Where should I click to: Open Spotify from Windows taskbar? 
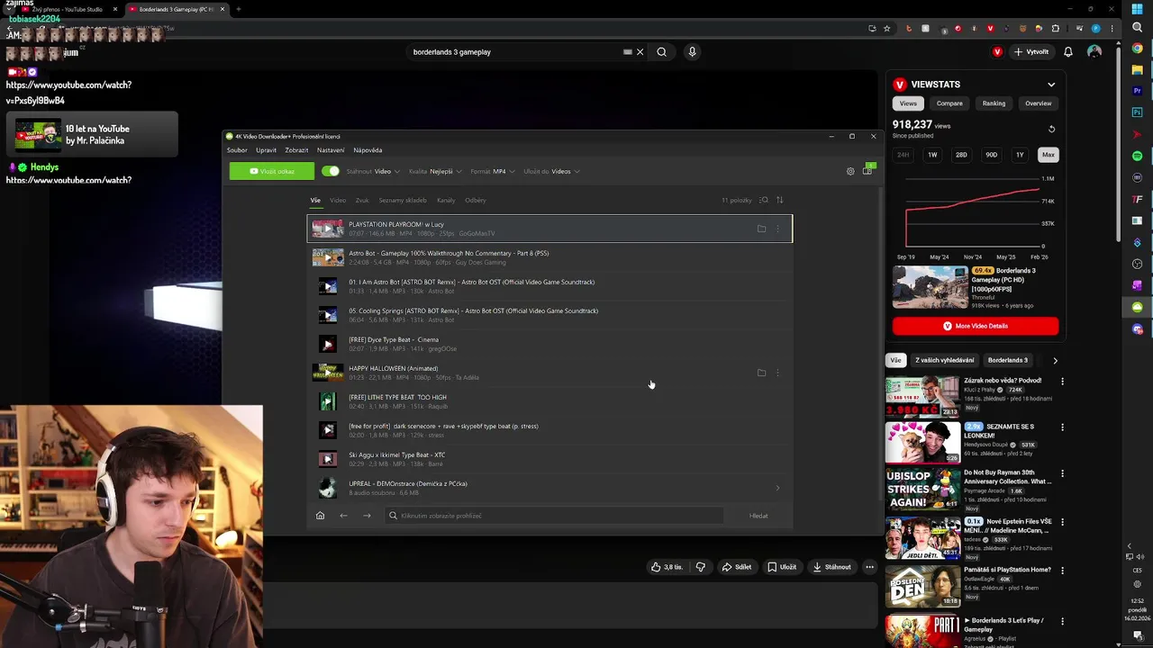[x=1138, y=156]
